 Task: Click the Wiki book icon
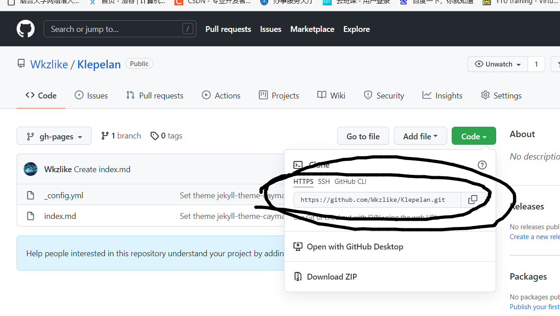pos(321,95)
